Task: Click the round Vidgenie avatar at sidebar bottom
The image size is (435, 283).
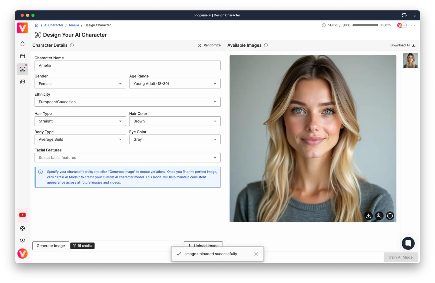Action: [x=22, y=253]
